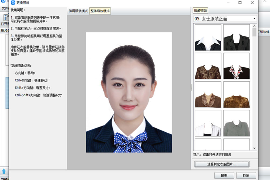This screenshot has height=180, width=270.
Task: Open the 服装模板 tab
Action: tap(200, 11)
